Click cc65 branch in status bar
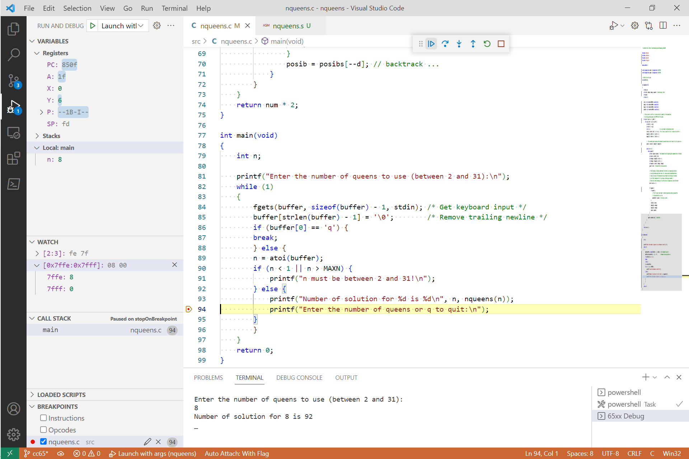This screenshot has height=459, width=689. pyautogui.click(x=36, y=453)
